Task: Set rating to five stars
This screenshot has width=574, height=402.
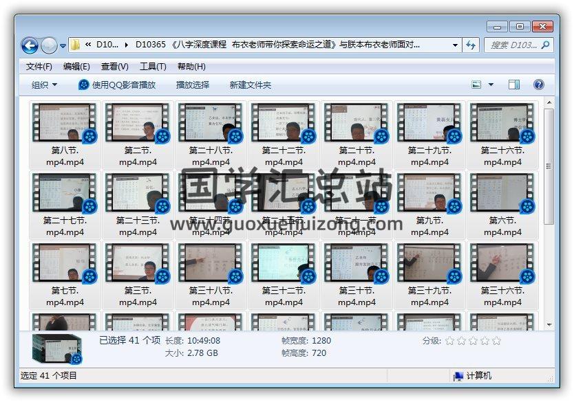Action: (496, 341)
